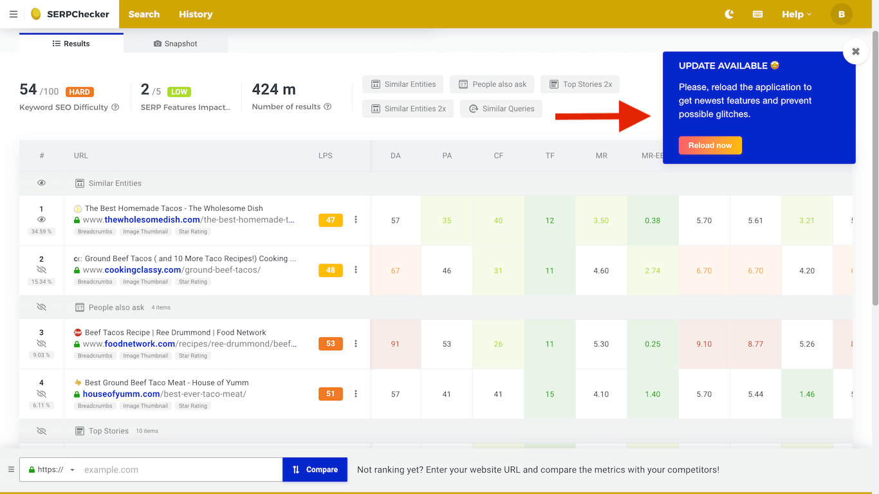This screenshot has height=494, width=879.
Task: Click info icon next to Keyword SEO Difficulty
Action: [x=115, y=107]
